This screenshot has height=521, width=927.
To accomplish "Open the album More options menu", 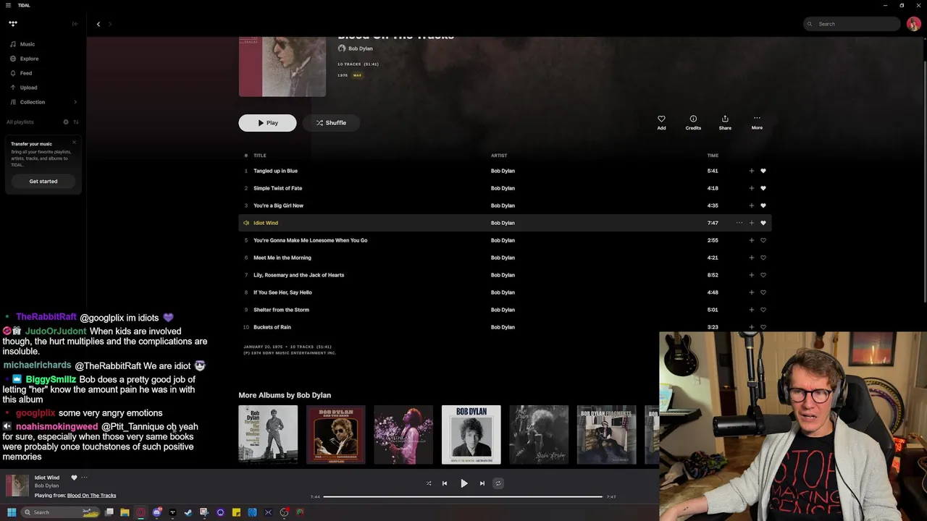I will (757, 122).
